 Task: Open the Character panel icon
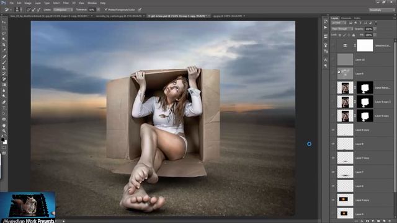[x=326, y=60]
